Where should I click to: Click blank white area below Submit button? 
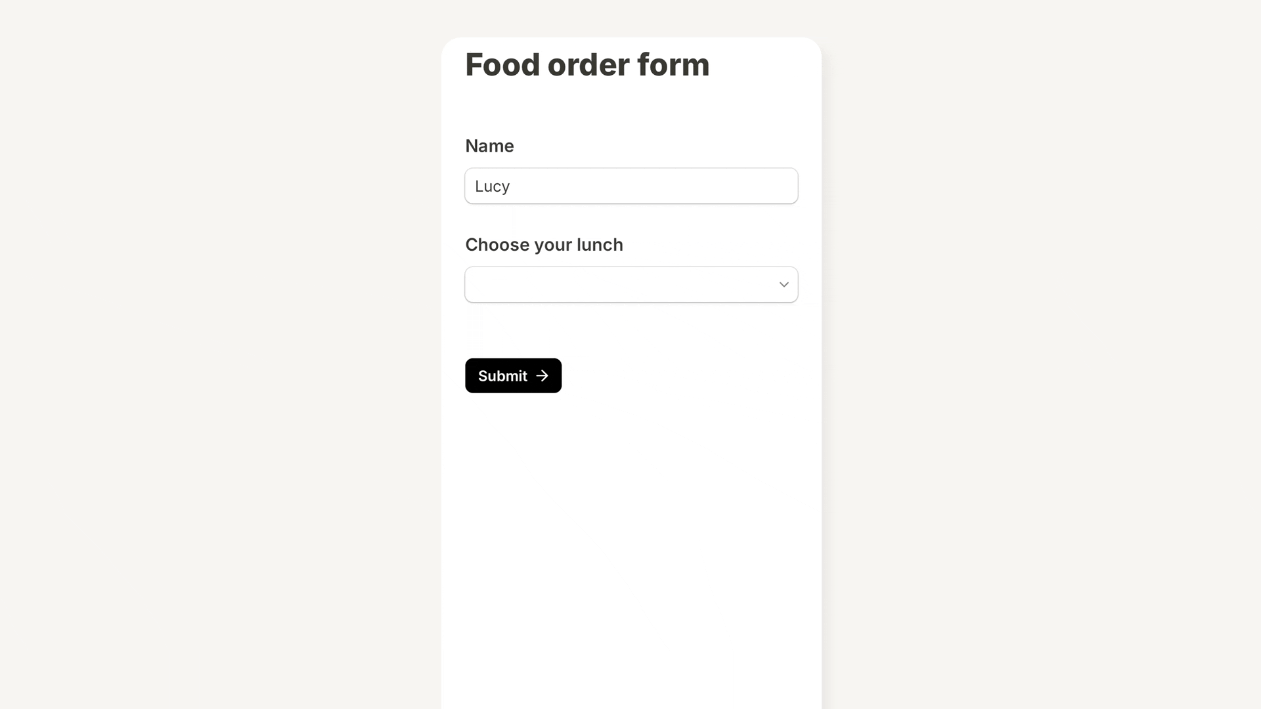click(x=630, y=525)
